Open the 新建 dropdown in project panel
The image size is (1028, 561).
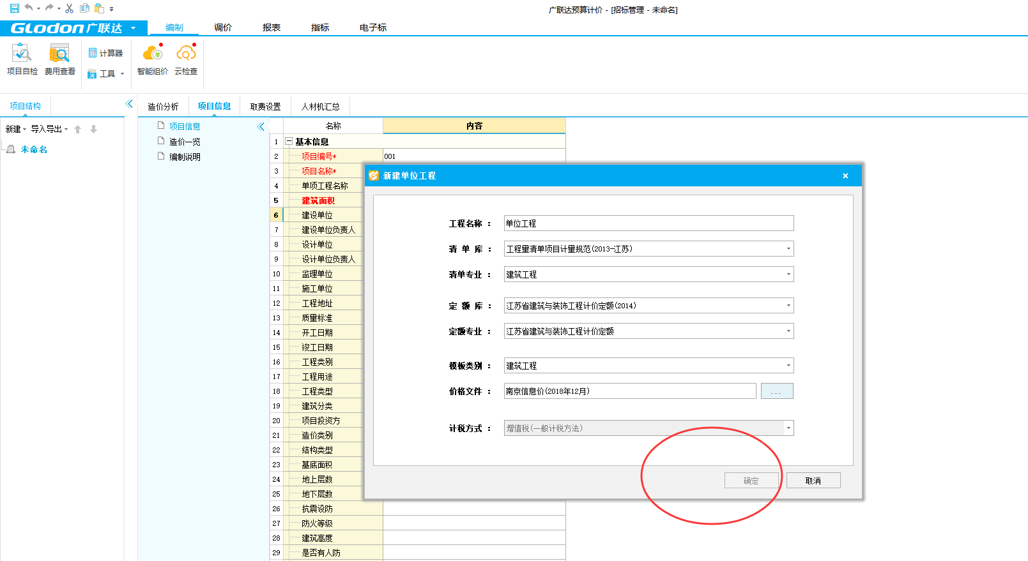pyautogui.click(x=16, y=129)
